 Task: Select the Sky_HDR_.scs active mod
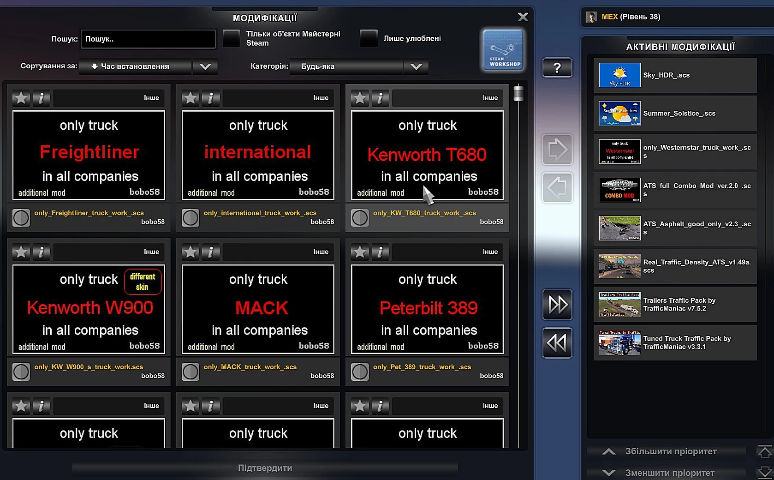[x=675, y=75]
